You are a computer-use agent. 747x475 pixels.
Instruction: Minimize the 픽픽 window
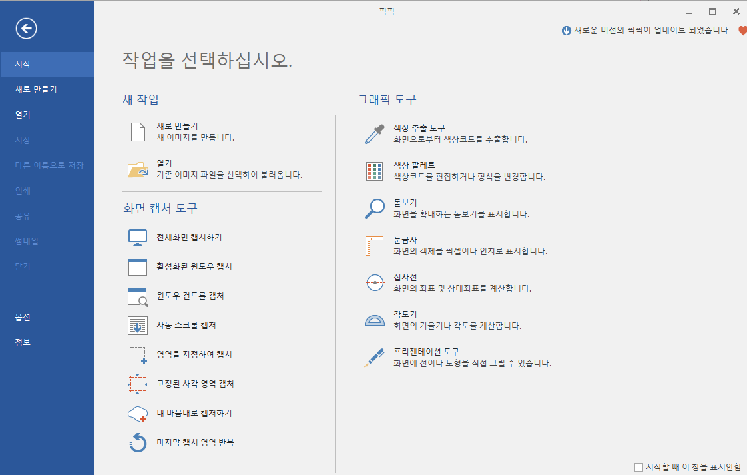tap(688, 11)
